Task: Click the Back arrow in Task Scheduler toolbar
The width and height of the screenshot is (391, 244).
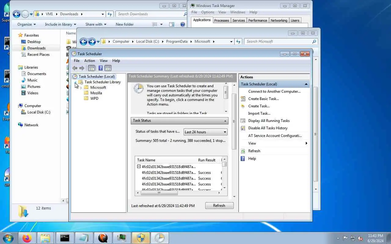Action: click(x=75, y=68)
